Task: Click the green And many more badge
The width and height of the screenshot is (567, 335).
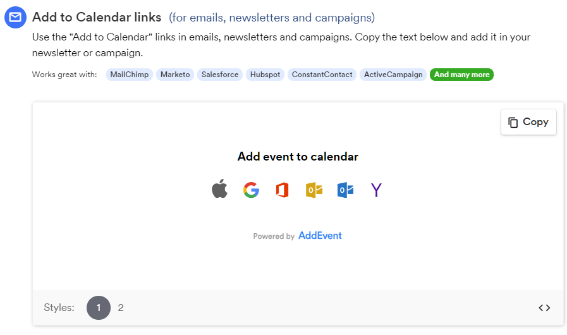Action: [462, 75]
